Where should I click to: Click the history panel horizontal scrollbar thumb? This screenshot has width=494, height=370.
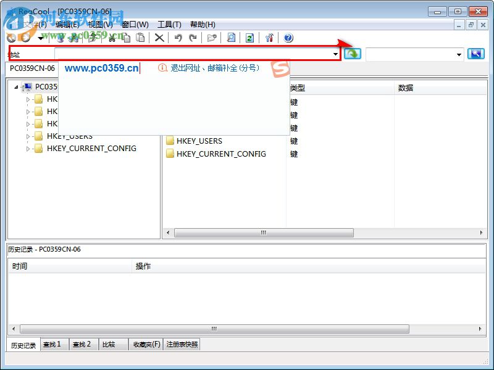[214, 329]
